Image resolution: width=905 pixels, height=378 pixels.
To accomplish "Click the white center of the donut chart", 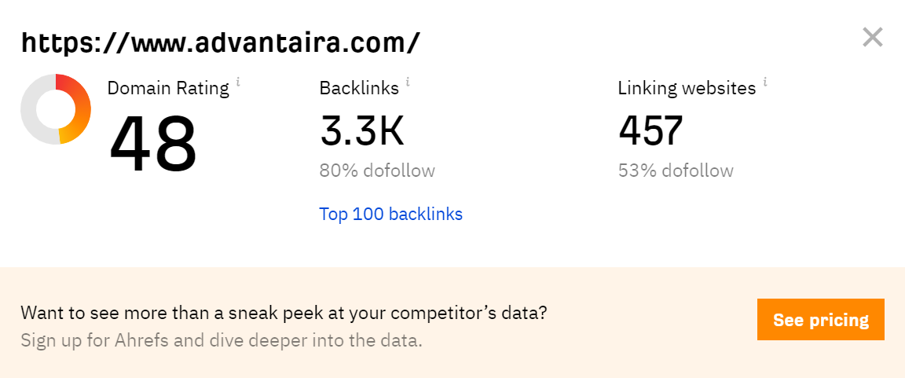I will tap(56, 108).
